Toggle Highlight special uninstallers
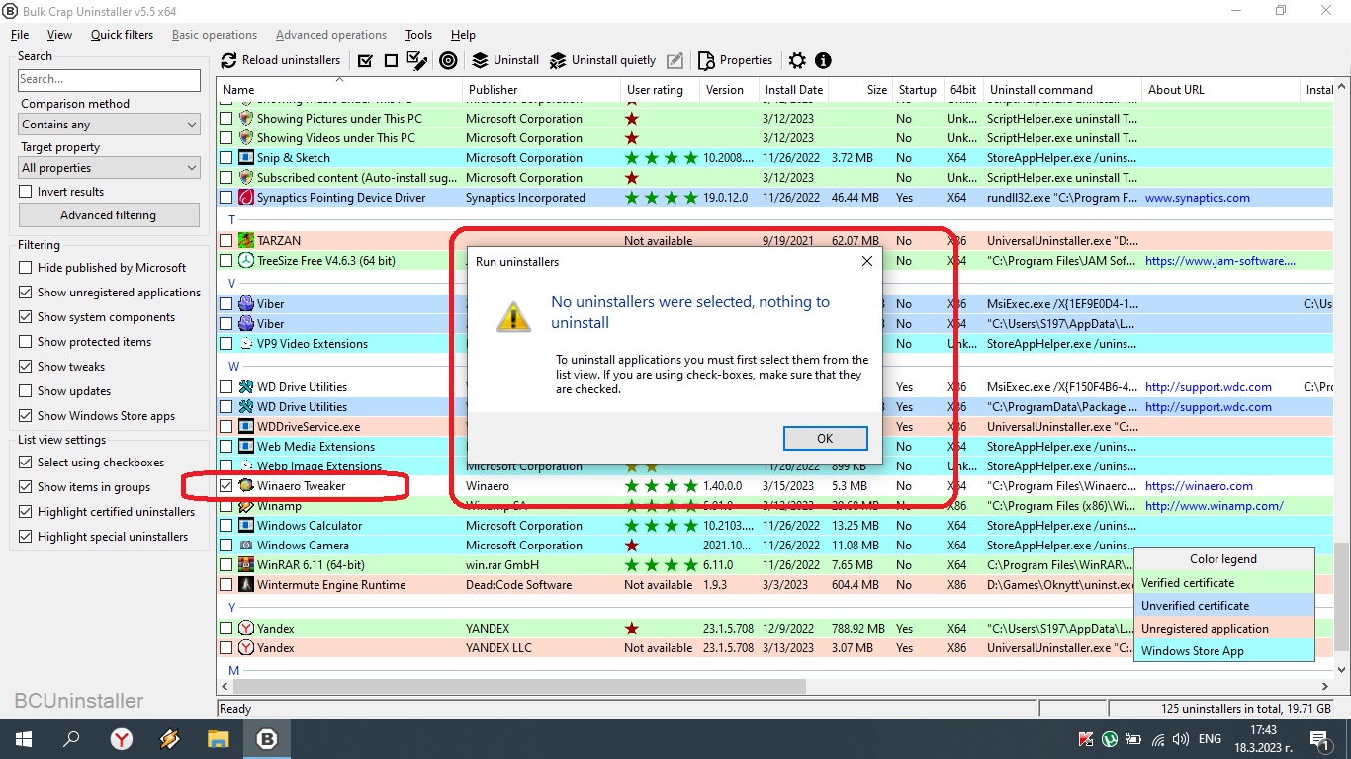The width and height of the screenshot is (1351, 759). pyautogui.click(x=26, y=537)
